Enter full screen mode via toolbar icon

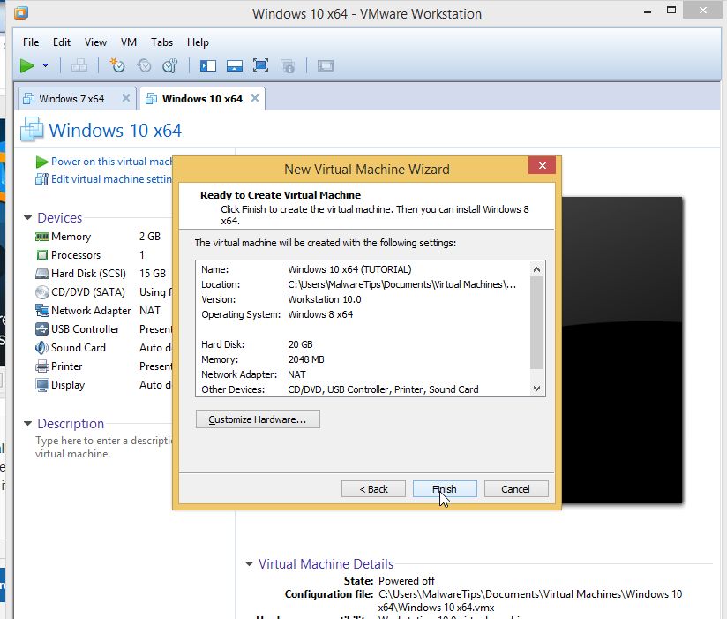[x=260, y=65]
